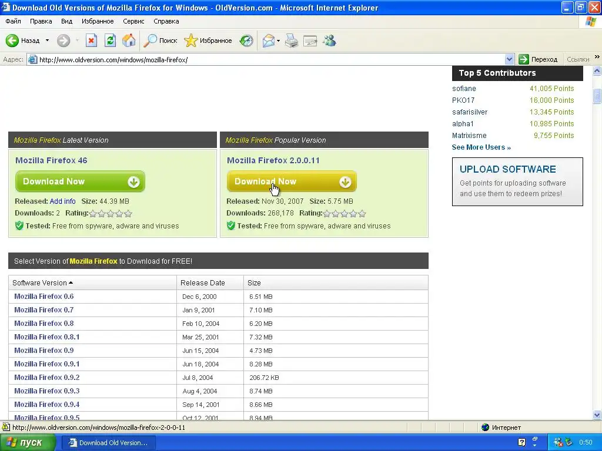Open the Файл menu
This screenshot has width=602, height=451.
pyautogui.click(x=13, y=21)
